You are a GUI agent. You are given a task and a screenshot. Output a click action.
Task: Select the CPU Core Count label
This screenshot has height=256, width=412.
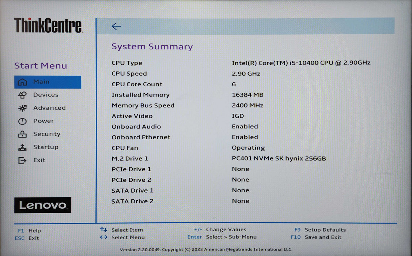(x=137, y=84)
